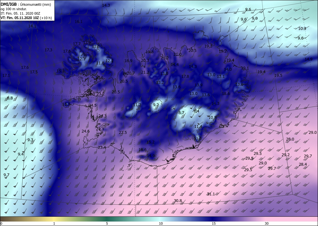Select the 19.5 value label
318x226 pixels.
(x=278, y=76)
